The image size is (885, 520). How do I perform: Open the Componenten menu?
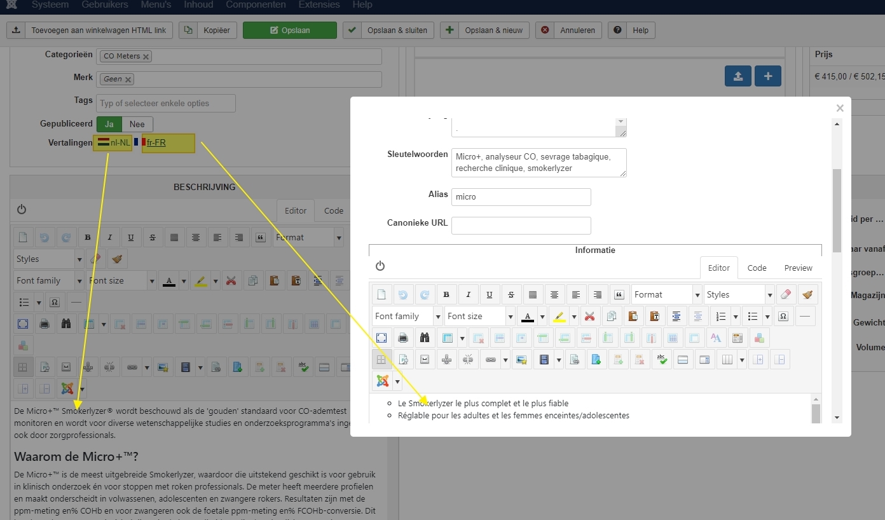[x=256, y=4]
